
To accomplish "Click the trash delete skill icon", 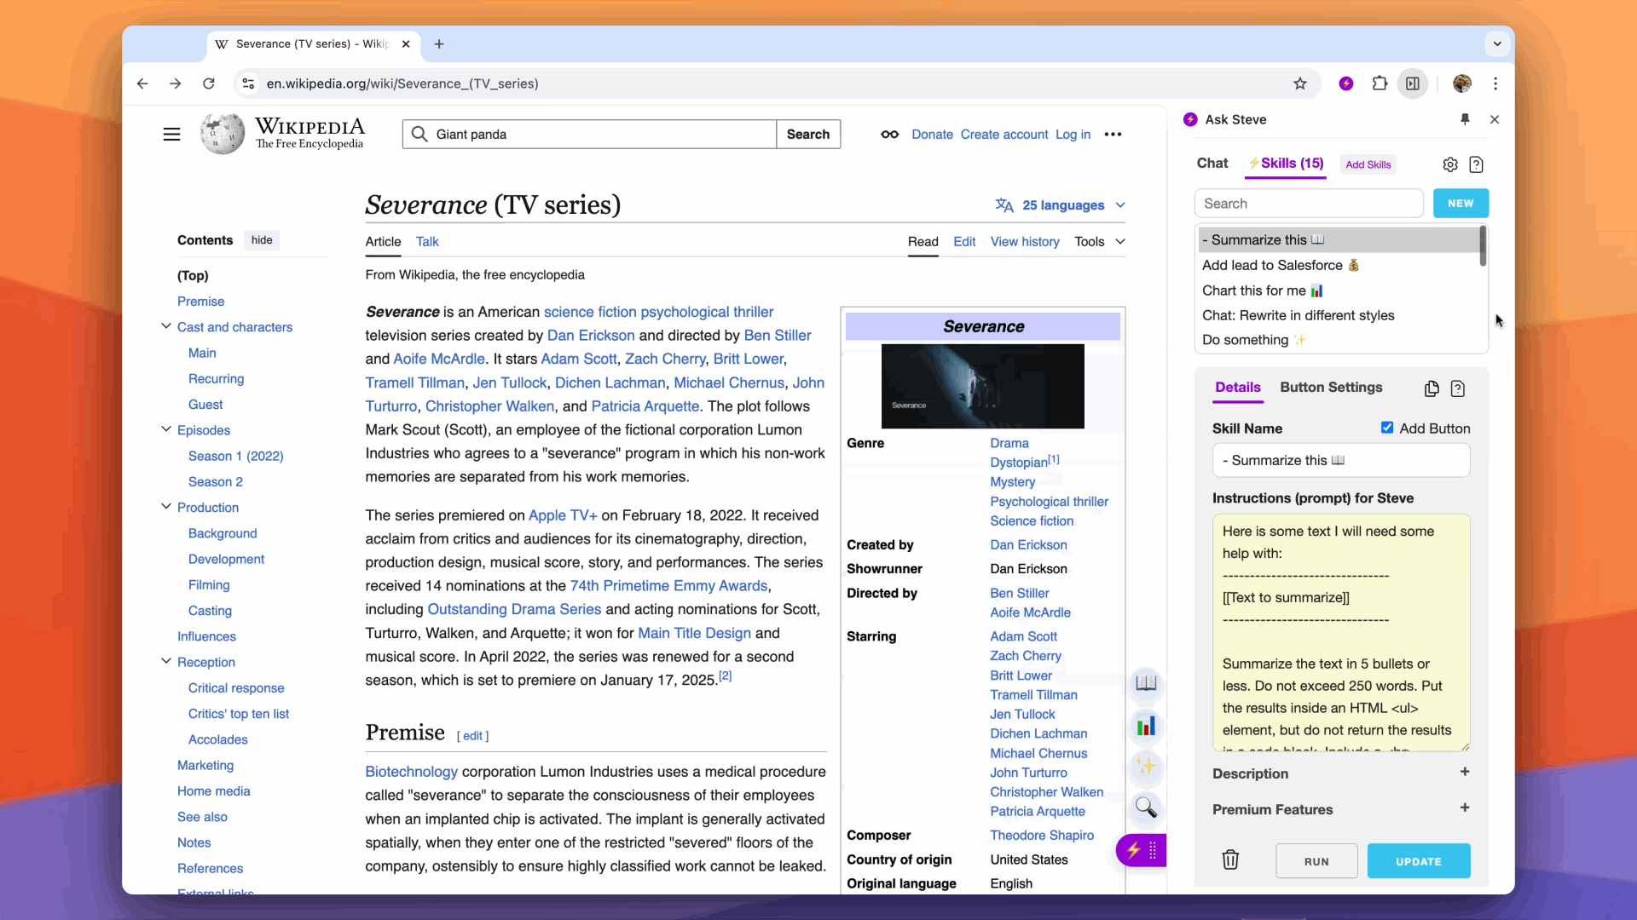I will 1229,860.
